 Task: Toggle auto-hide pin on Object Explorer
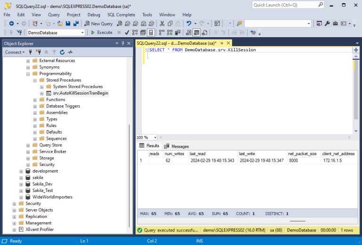click(123, 43)
